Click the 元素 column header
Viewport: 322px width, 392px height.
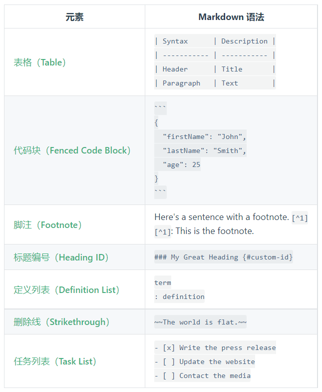75,17
